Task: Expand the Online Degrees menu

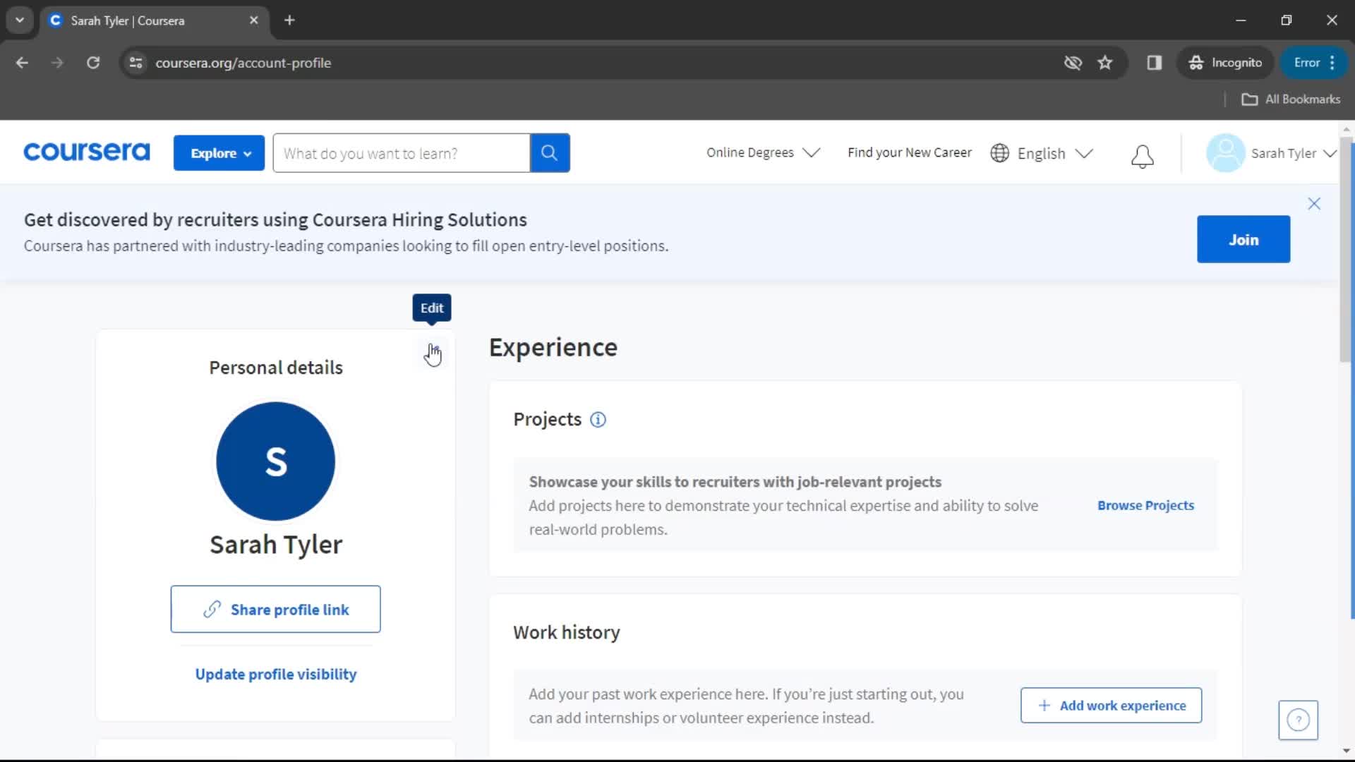Action: 763,152
